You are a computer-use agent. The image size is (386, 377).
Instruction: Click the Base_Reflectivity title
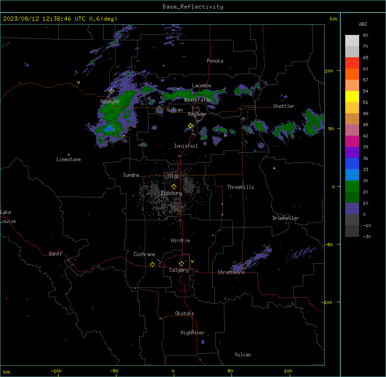pyautogui.click(x=193, y=7)
